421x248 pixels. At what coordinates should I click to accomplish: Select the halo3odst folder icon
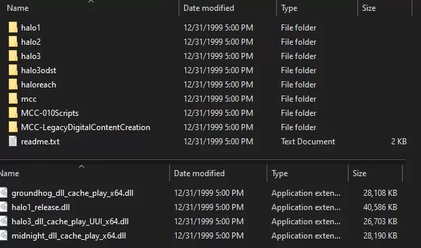click(13, 70)
